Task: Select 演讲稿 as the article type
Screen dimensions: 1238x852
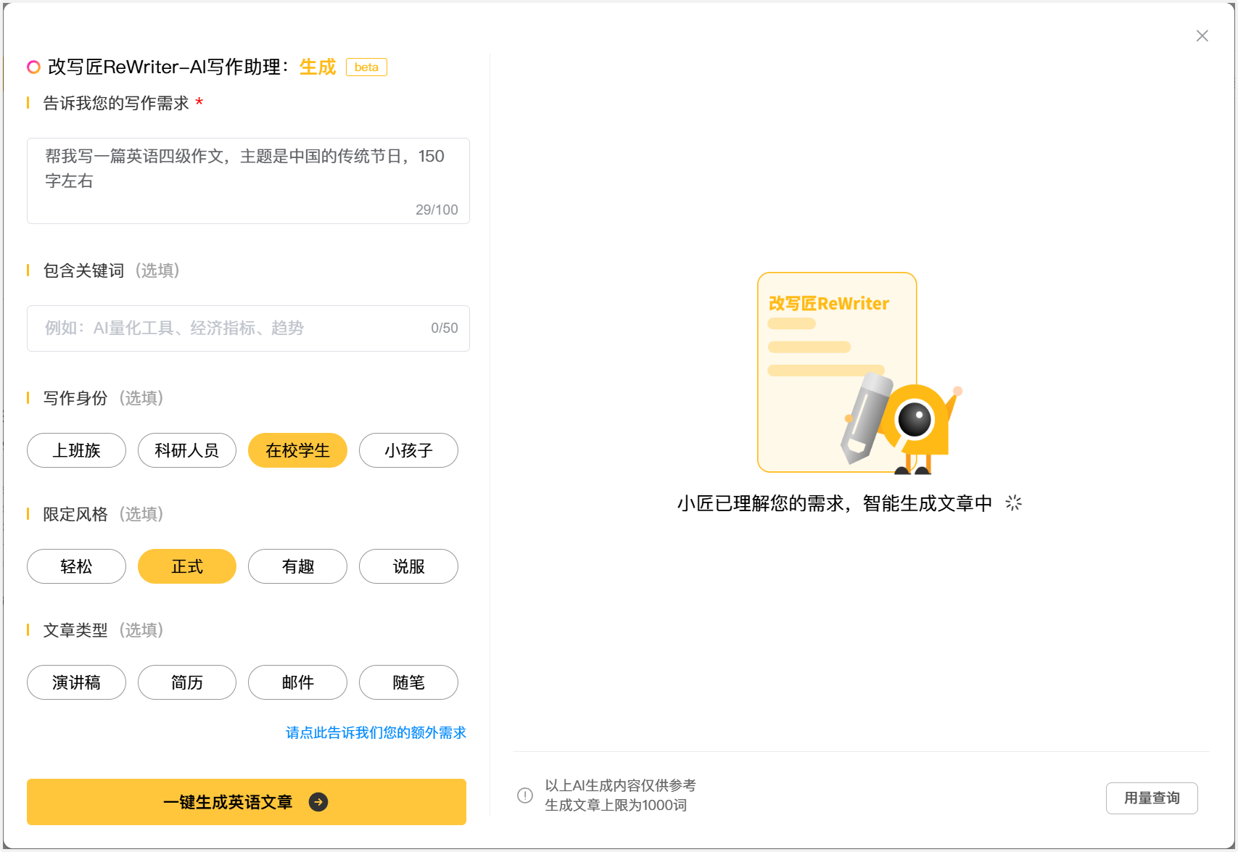Action: coord(76,682)
